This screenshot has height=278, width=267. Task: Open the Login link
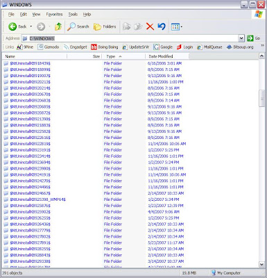184,47
